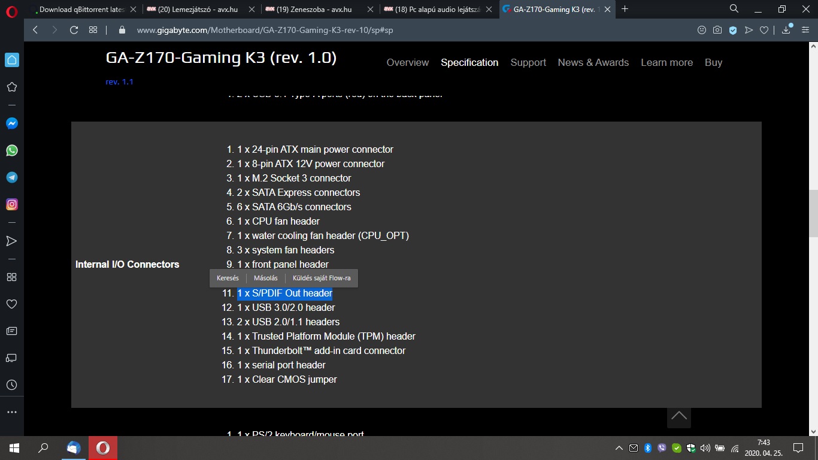Reload the current page

[x=74, y=30]
